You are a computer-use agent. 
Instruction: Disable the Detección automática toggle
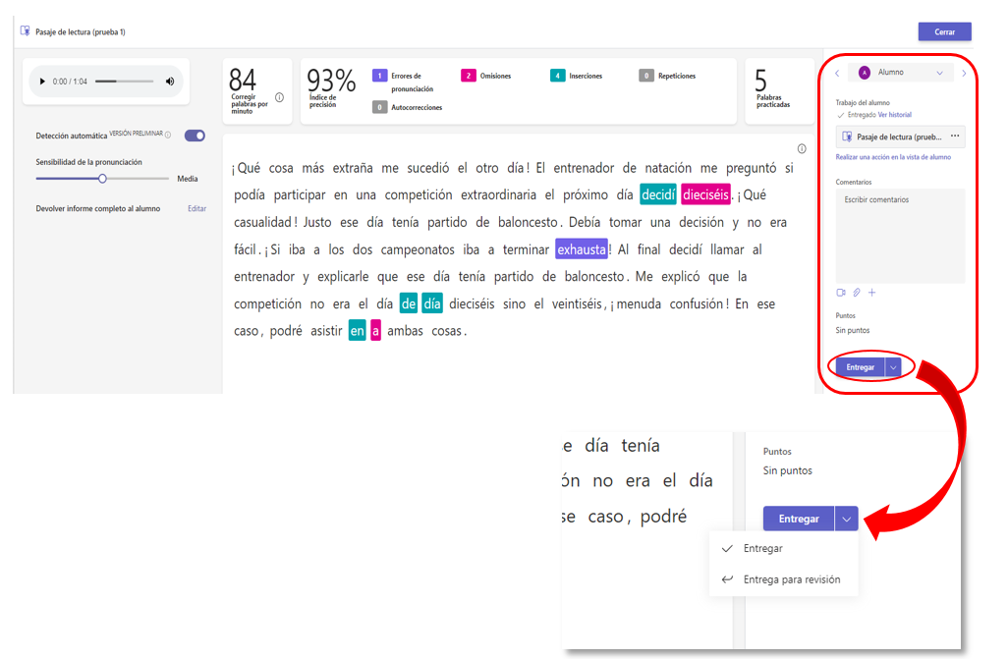[x=196, y=135]
